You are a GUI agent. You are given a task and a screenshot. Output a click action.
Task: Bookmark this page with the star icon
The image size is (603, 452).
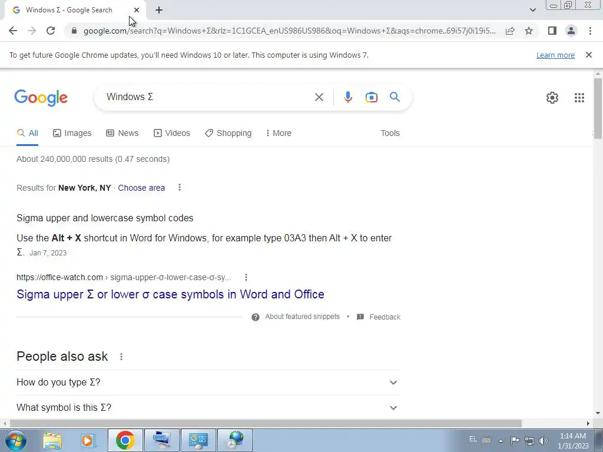(x=529, y=31)
